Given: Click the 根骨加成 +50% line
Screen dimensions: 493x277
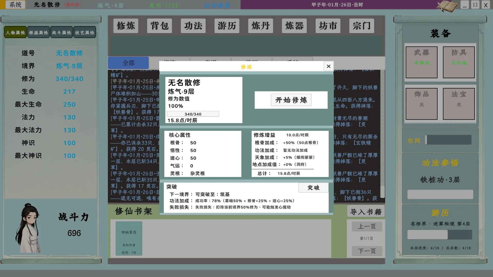Looking at the screenshot, I should coord(287,143).
